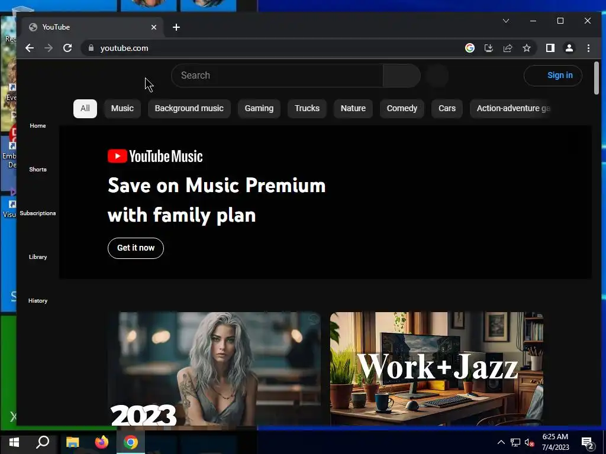This screenshot has width=606, height=454.
Task: Select the Nature chip
Action: 353,109
